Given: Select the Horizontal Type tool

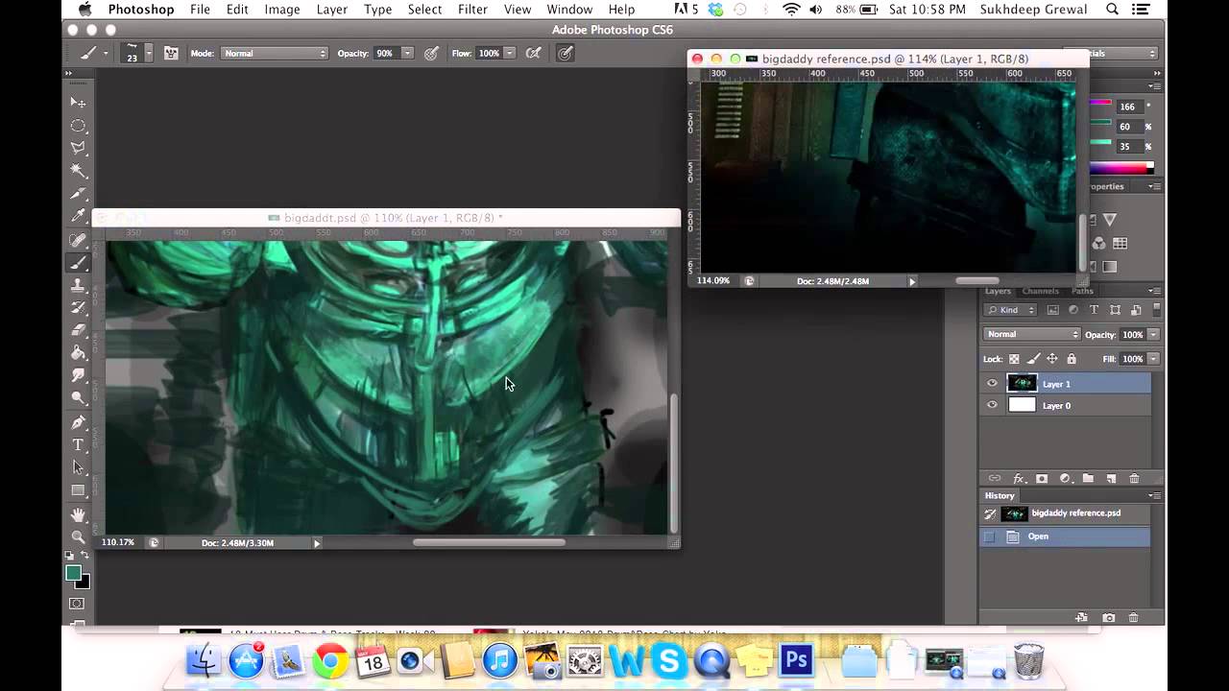Looking at the screenshot, I should pos(78,444).
